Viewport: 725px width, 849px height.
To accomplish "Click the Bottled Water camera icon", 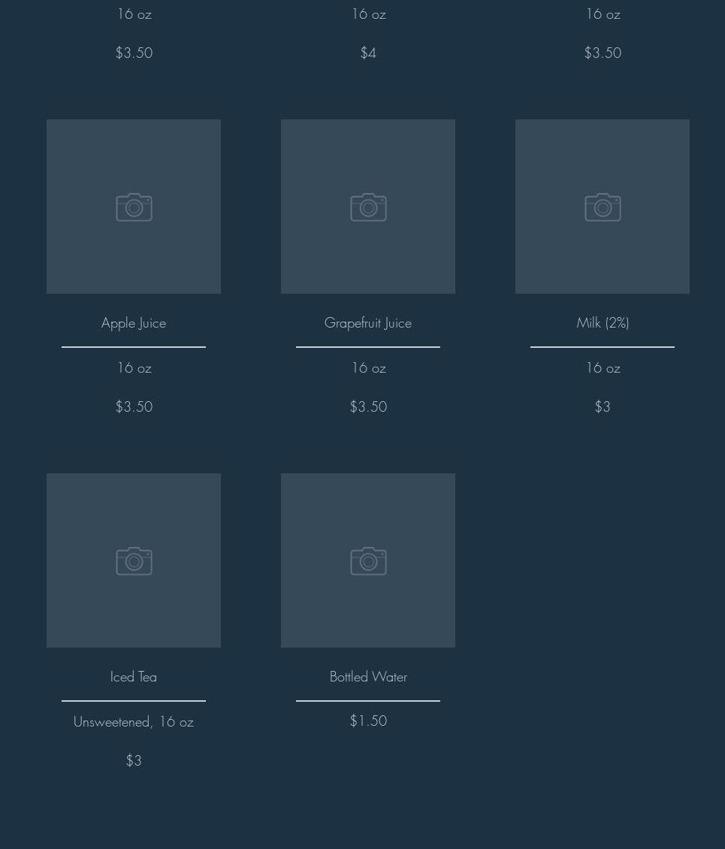I will tap(368, 561).
